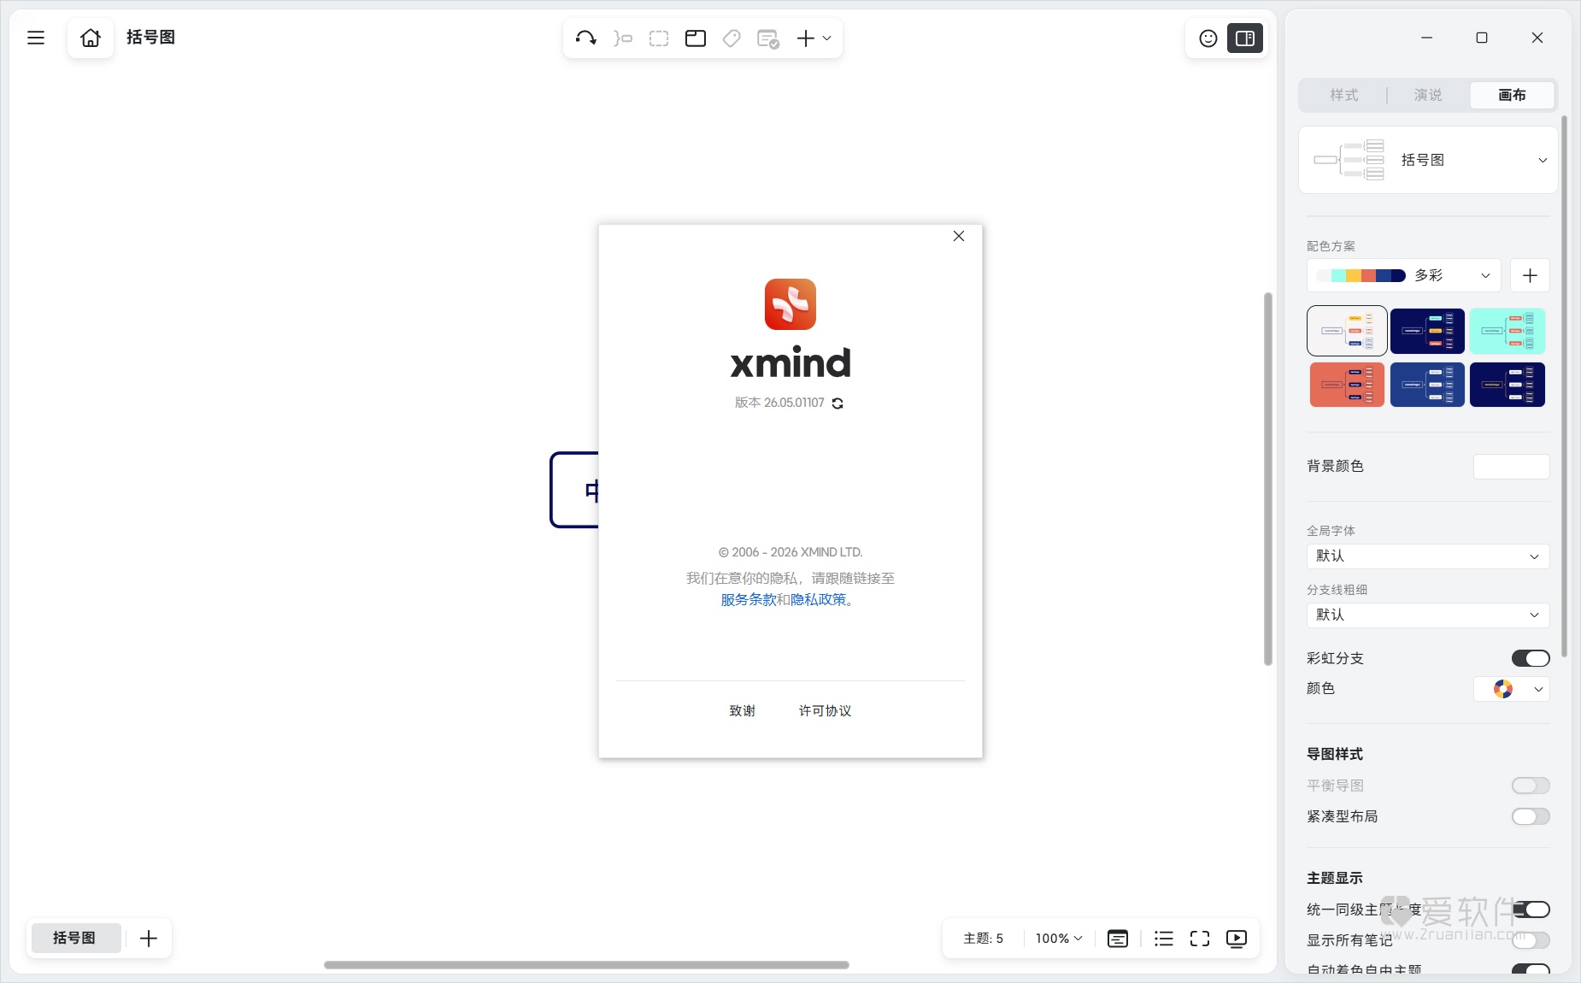
Task: Open the hamburger main menu
Action: (x=36, y=38)
